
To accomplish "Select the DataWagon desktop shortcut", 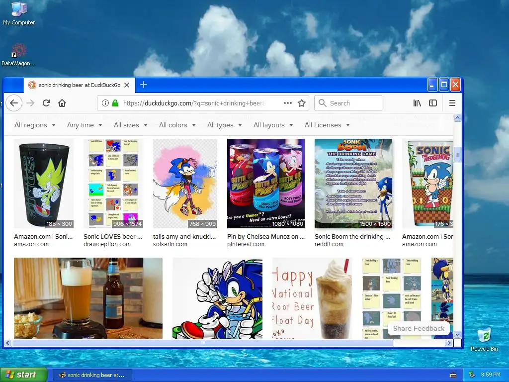I will point(18,55).
